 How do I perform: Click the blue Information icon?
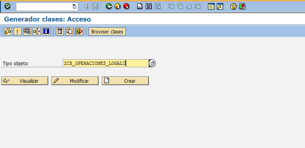46,31
